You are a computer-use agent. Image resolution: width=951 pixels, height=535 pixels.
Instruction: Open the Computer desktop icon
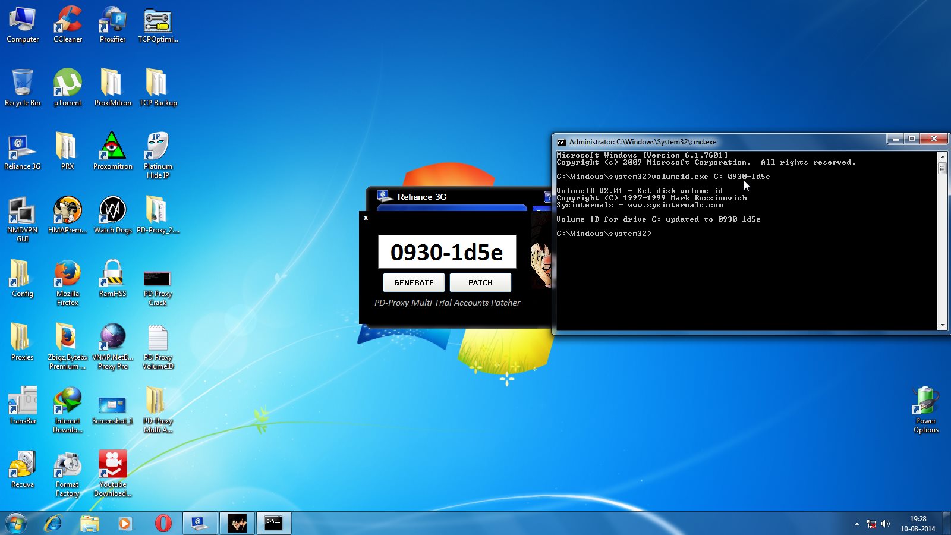click(x=23, y=25)
